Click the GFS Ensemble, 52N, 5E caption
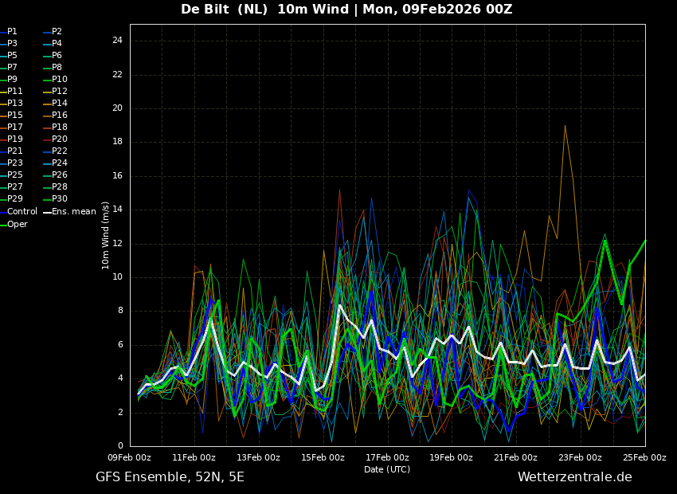This screenshot has height=494, width=677. (170, 477)
